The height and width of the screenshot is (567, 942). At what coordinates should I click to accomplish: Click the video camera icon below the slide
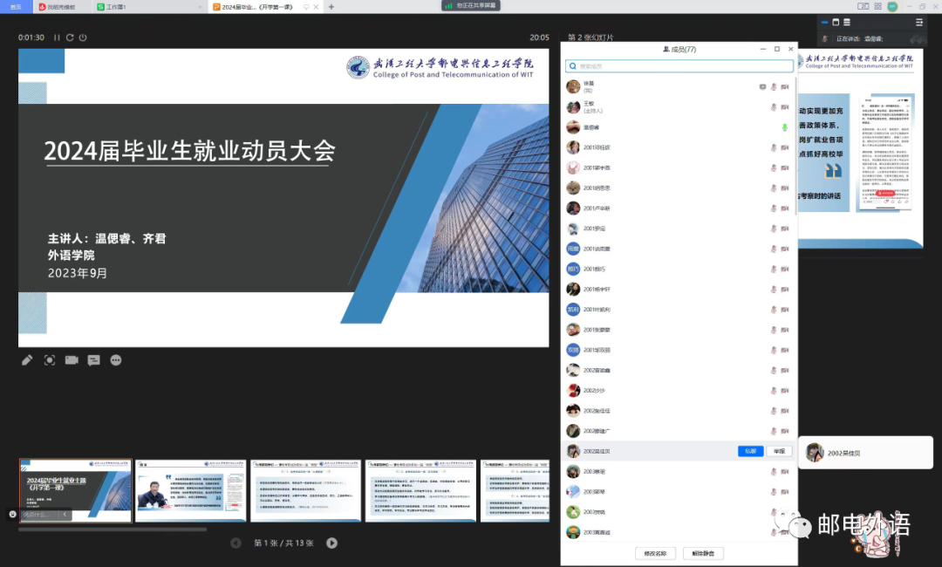point(72,360)
